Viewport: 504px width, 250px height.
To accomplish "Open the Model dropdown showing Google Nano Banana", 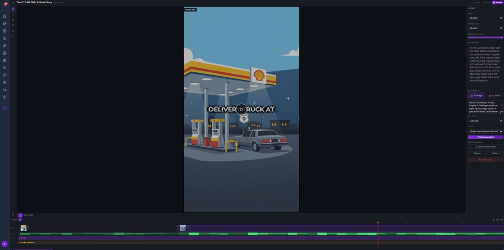I will (x=485, y=131).
